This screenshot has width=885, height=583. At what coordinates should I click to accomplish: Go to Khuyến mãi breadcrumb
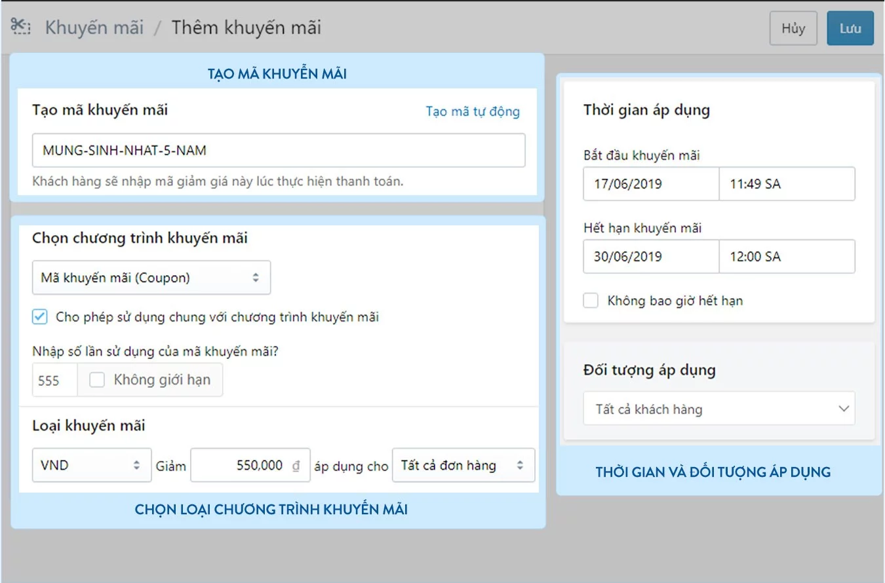(x=94, y=28)
